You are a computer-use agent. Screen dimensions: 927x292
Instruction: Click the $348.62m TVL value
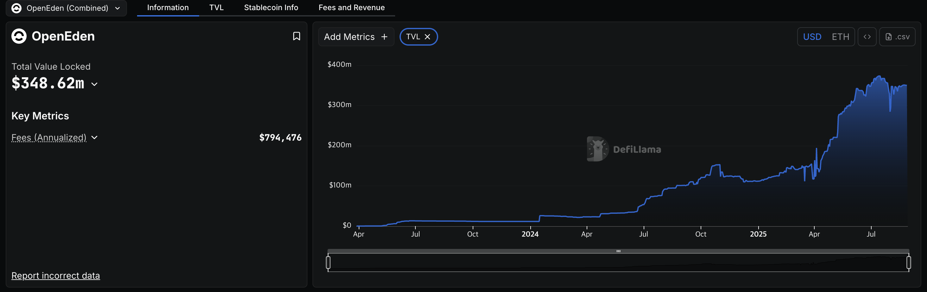pos(48,83)
